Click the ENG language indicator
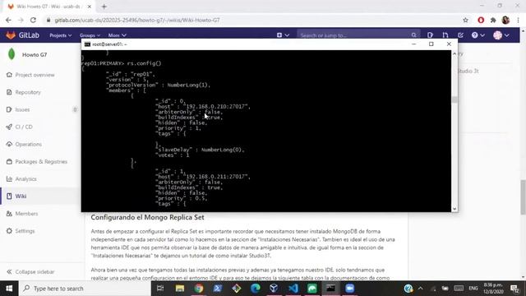 point(473,289)
